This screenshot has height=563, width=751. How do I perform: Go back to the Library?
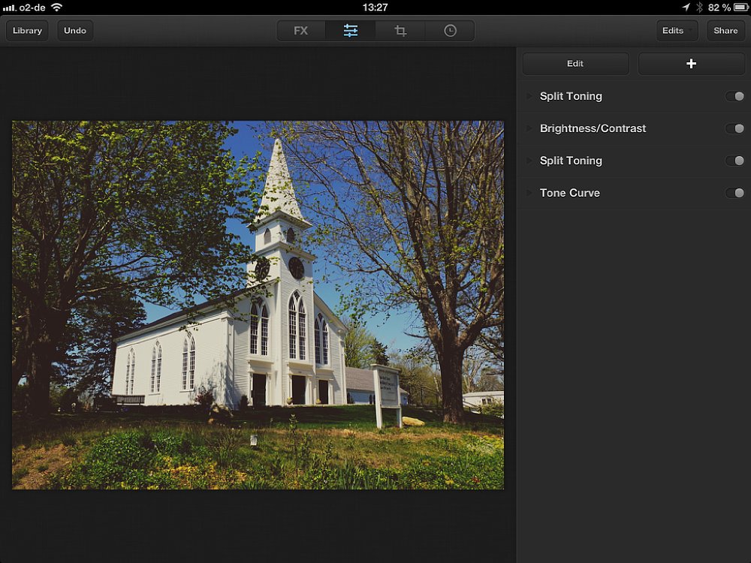coord(27,31)
